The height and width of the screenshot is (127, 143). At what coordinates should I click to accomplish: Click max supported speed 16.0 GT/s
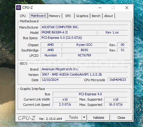pyautogui.click(x=116, y=104)
